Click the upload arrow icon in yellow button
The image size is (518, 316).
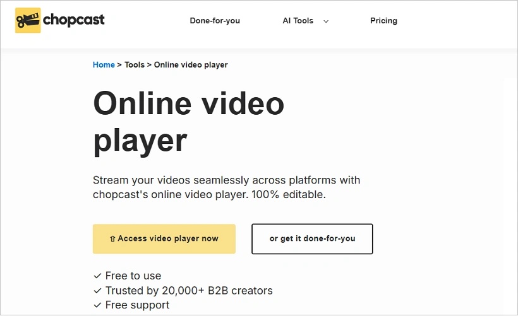(112, 239)
